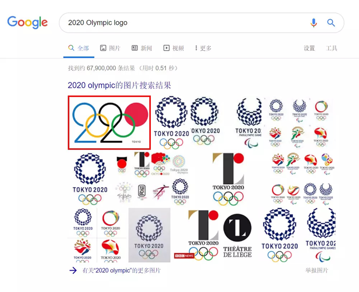Open the 2020 olympic image results heading link
This screenshot has height=292, width=359.
[119, 85]
